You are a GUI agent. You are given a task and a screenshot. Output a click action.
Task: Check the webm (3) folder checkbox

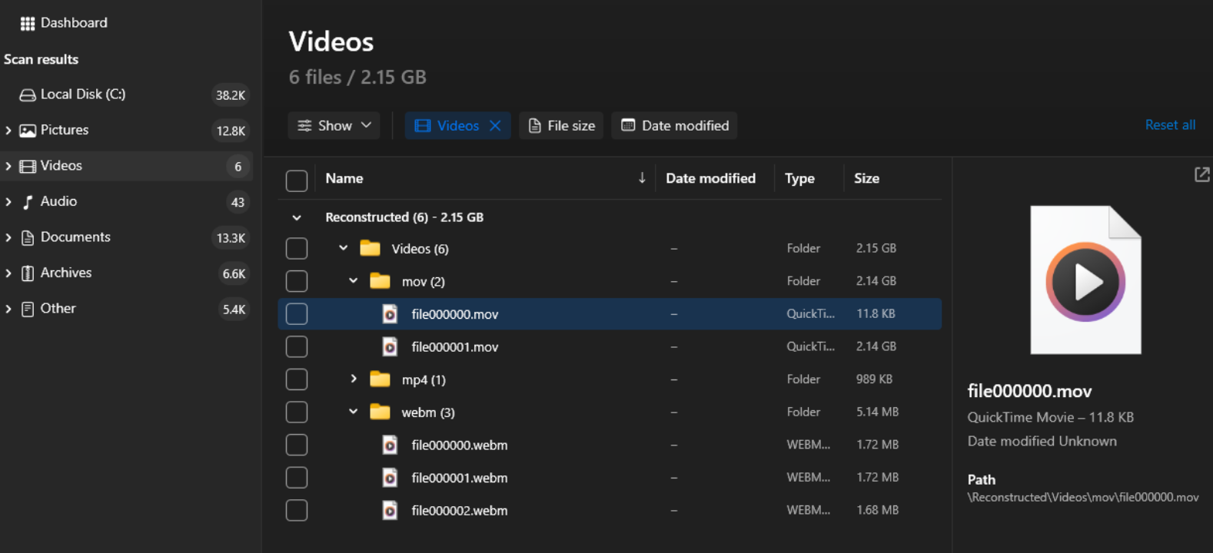[x=297, y=412]
